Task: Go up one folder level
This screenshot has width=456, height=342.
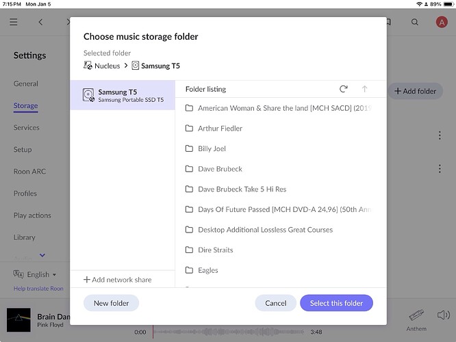Action: [364, 89]
